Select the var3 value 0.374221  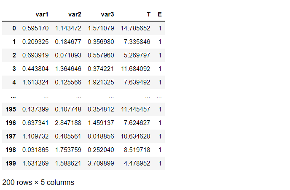point(101,69)
